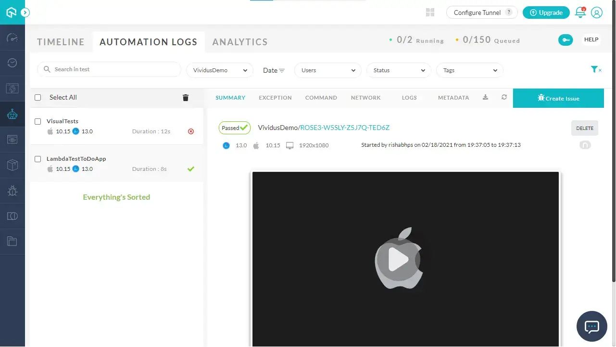616x347 pixels.
Task: Open the Network tab in test details
Action: point(365,97)
